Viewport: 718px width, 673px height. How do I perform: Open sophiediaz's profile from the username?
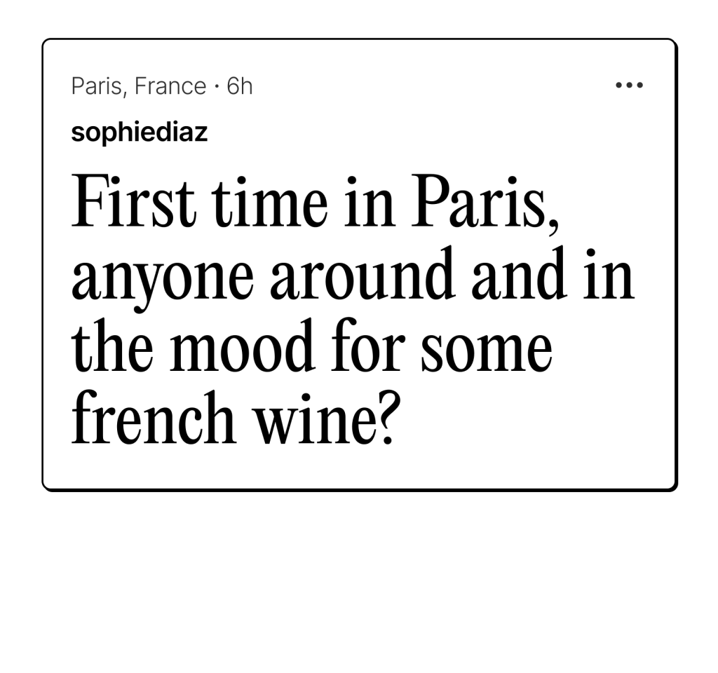point(140,132)
